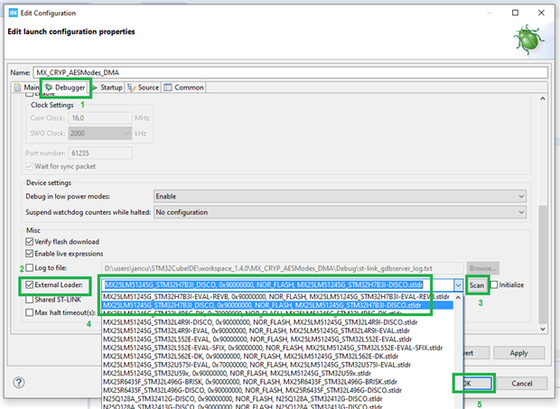The height and width of the screenshot is (409, 560).
Task: Switch to the Common tab
Action: pos(183,88)
